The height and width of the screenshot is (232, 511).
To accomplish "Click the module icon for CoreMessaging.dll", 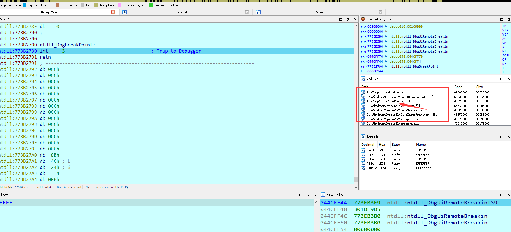I will coord(363,110).
